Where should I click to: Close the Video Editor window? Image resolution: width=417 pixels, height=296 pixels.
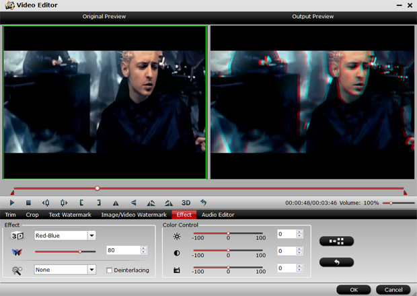click(x=410, y=5)
